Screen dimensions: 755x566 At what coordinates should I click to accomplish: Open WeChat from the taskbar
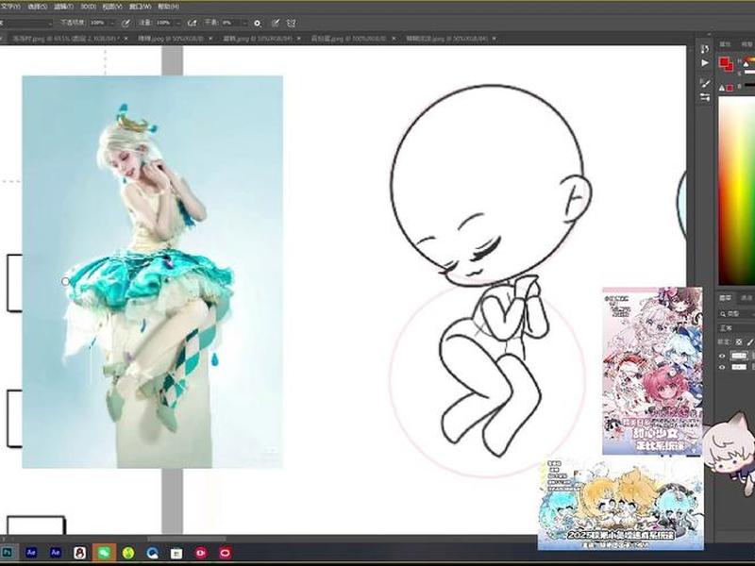point(104,553)
